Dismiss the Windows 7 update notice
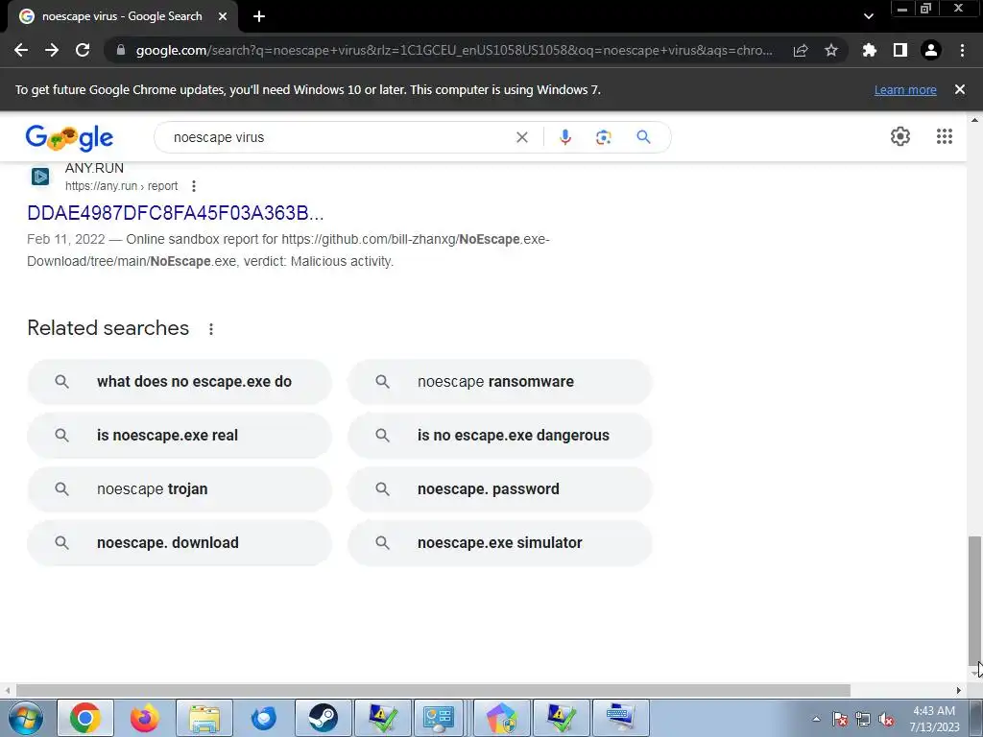 (x=960, y=89)
